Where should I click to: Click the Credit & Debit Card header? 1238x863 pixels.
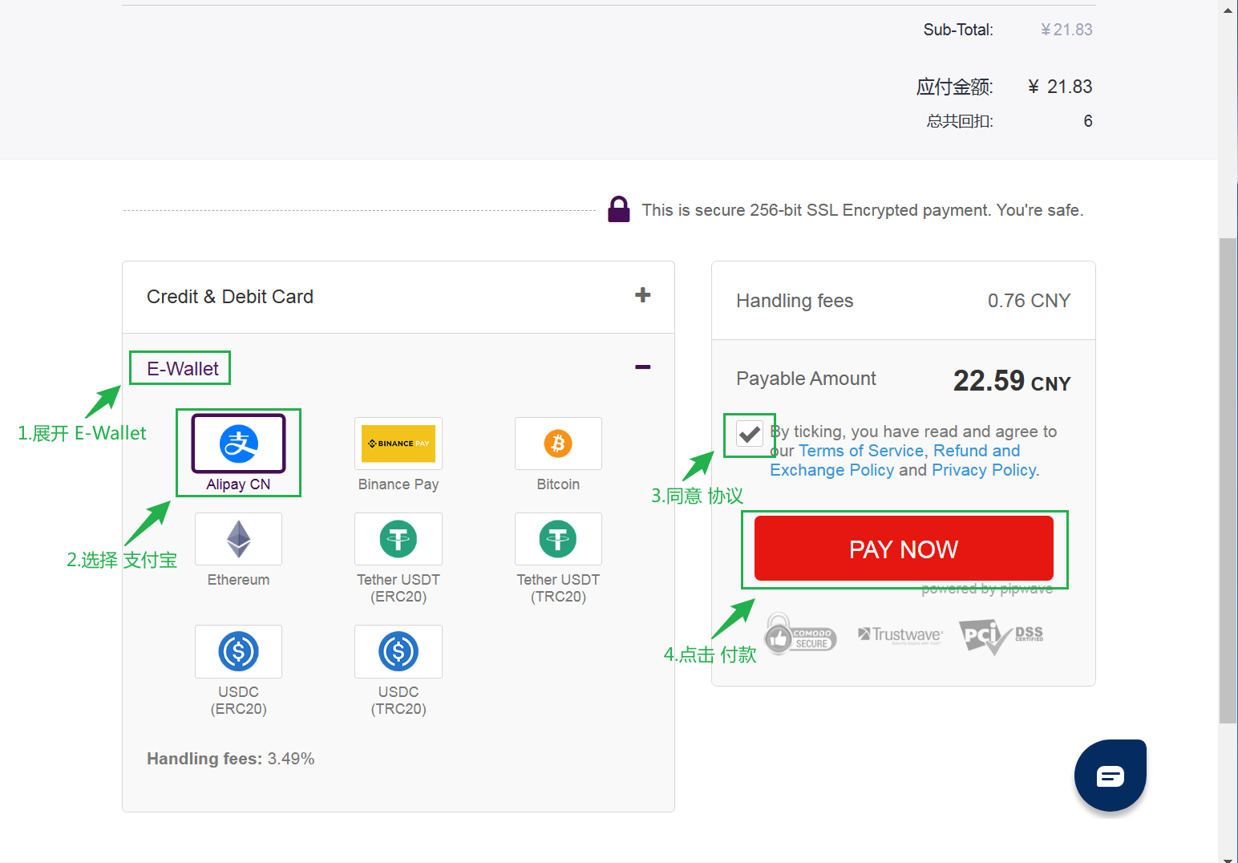coord(230,297)
